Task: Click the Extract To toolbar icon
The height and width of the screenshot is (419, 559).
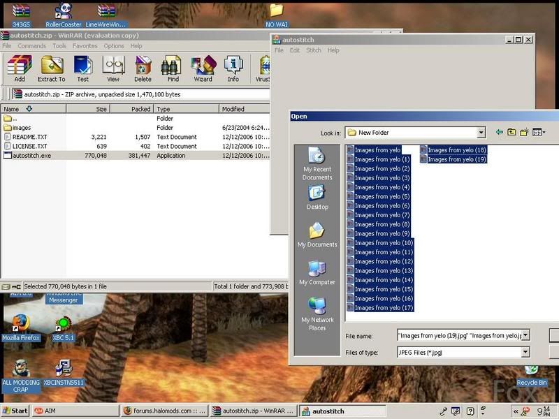Action: [51, 68]
